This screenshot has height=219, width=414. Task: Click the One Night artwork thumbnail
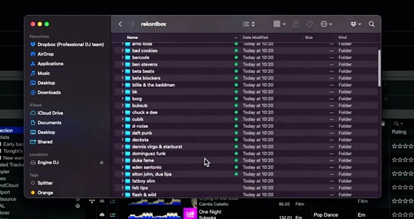tap(190, 214)
